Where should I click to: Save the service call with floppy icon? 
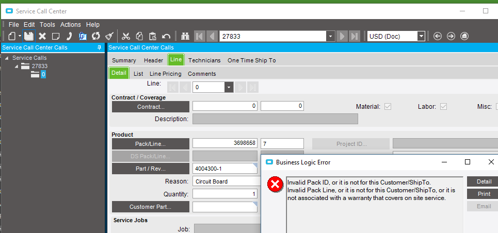(x=29, y=36)
